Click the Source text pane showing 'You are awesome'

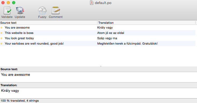[99, 77]
